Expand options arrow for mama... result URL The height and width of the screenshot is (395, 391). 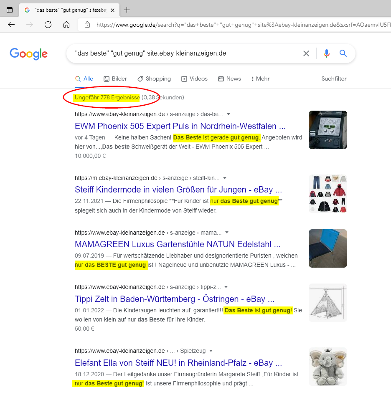coord(227,233)
